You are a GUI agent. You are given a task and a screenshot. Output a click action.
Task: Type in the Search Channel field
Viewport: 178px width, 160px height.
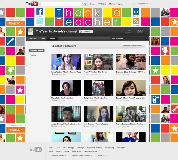coord(128,38)
